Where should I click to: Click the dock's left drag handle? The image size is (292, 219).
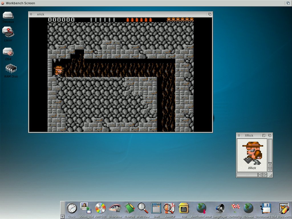[x=62, y=208]
